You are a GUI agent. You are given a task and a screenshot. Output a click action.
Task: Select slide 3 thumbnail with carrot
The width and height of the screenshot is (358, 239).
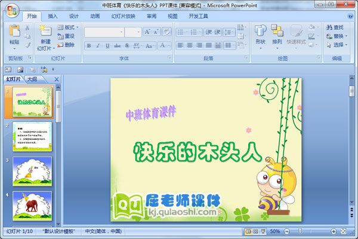coord(32,171)
